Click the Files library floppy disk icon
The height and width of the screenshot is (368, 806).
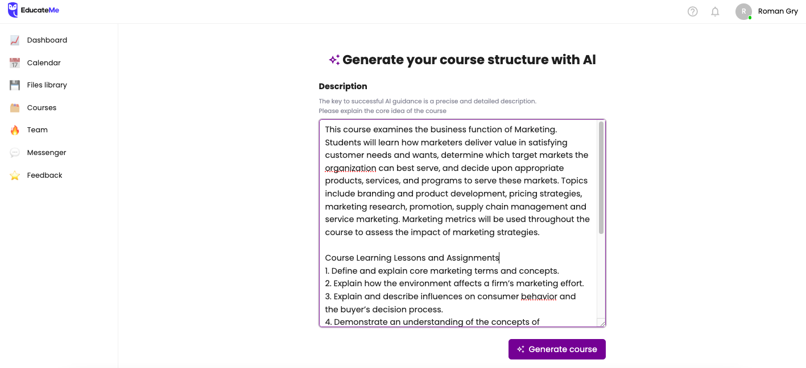tap(15, 85)
